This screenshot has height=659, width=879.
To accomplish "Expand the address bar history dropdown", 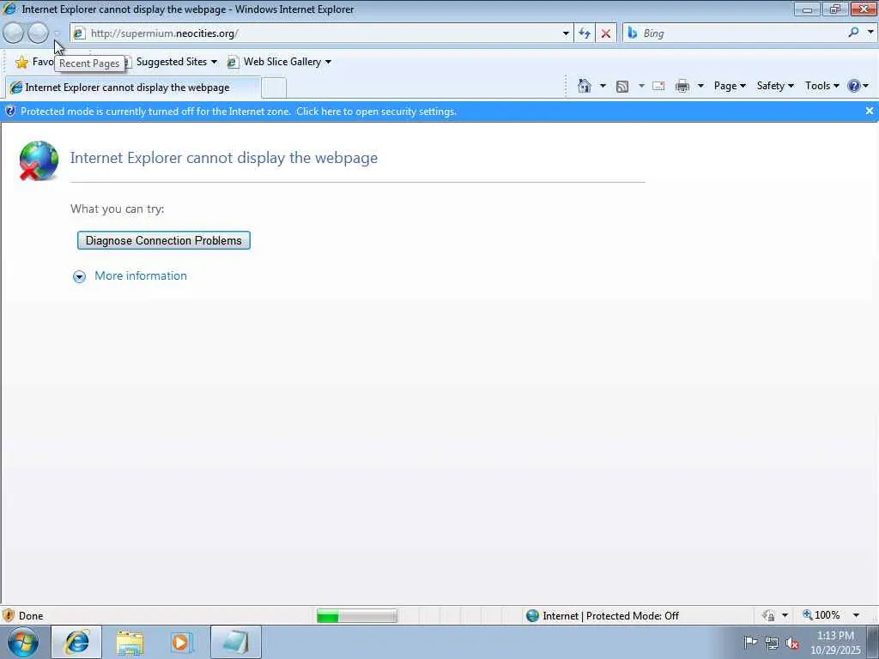I will click(566, 33).
